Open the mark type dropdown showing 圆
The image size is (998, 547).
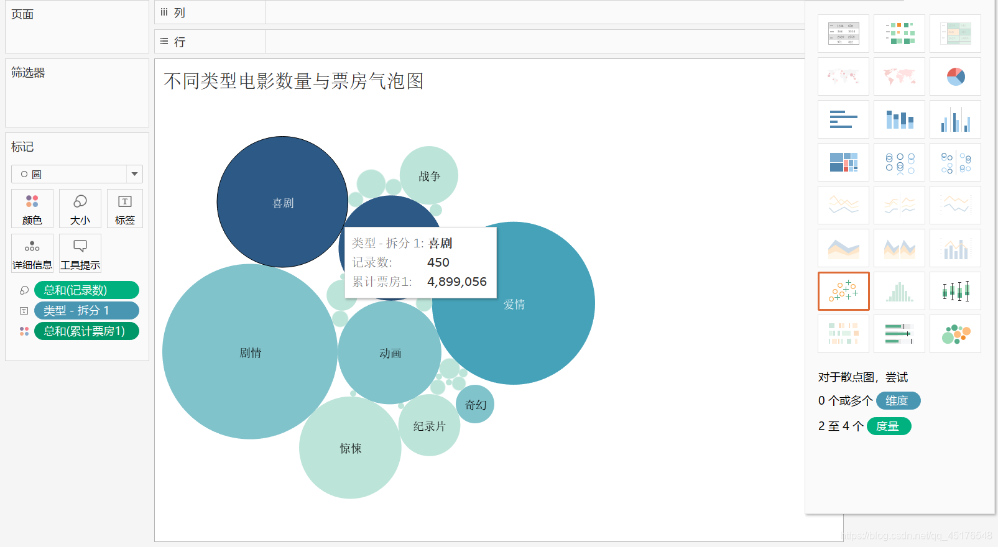click(77, 174)
